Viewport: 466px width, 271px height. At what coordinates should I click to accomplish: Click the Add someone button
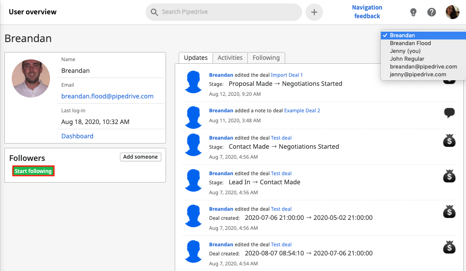pos(140,157)
